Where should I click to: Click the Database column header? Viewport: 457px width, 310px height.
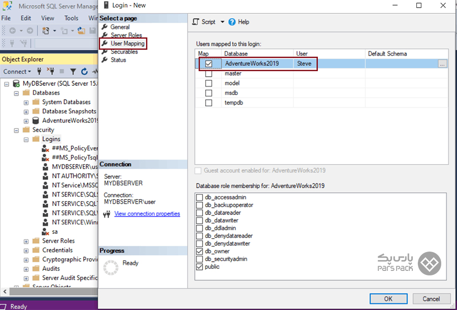257,54
